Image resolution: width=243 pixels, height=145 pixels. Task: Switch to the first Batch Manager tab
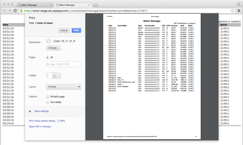point(34,5)
